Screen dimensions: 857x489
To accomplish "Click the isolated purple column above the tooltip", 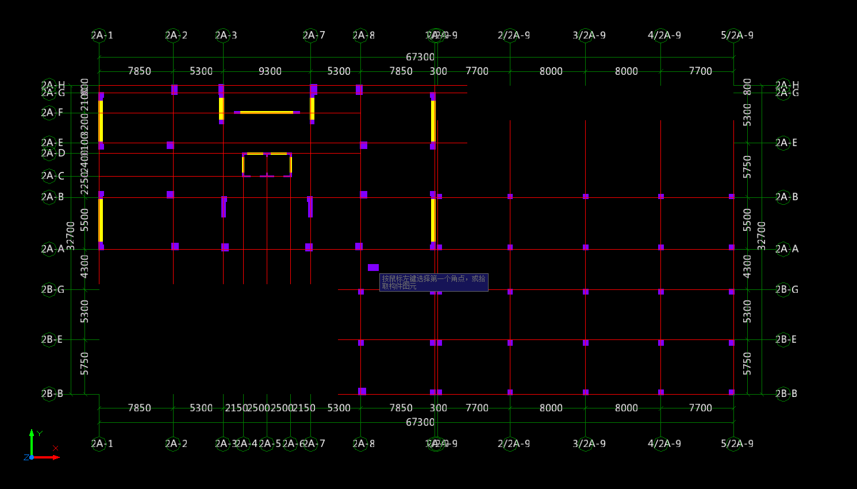I will [x=373, y=268].
